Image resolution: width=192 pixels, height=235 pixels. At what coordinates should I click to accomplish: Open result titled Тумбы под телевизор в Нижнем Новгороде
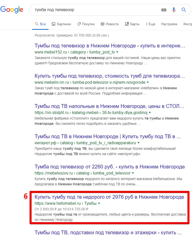tap(110, 46)
